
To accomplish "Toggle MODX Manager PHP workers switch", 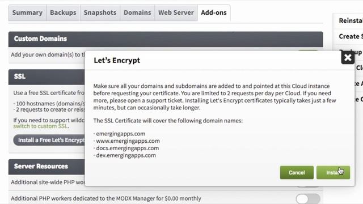I will [308, 199].
